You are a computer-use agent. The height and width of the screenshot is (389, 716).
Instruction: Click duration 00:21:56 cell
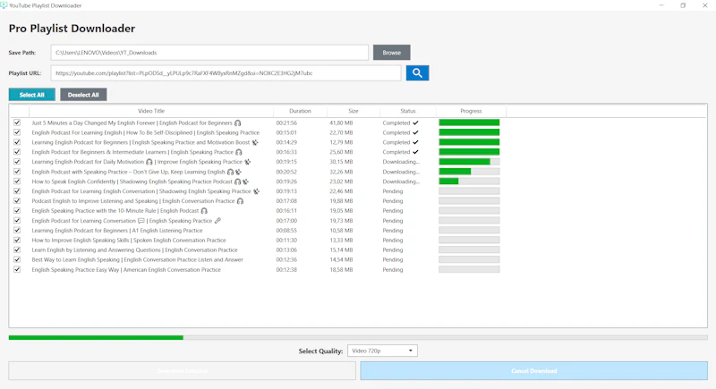click(286, 123)
